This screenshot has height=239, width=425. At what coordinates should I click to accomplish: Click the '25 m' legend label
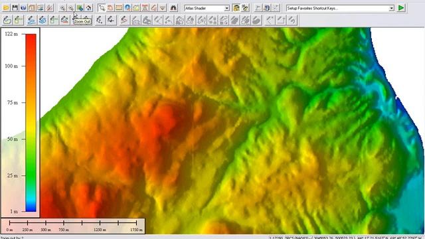coord(13,175)
